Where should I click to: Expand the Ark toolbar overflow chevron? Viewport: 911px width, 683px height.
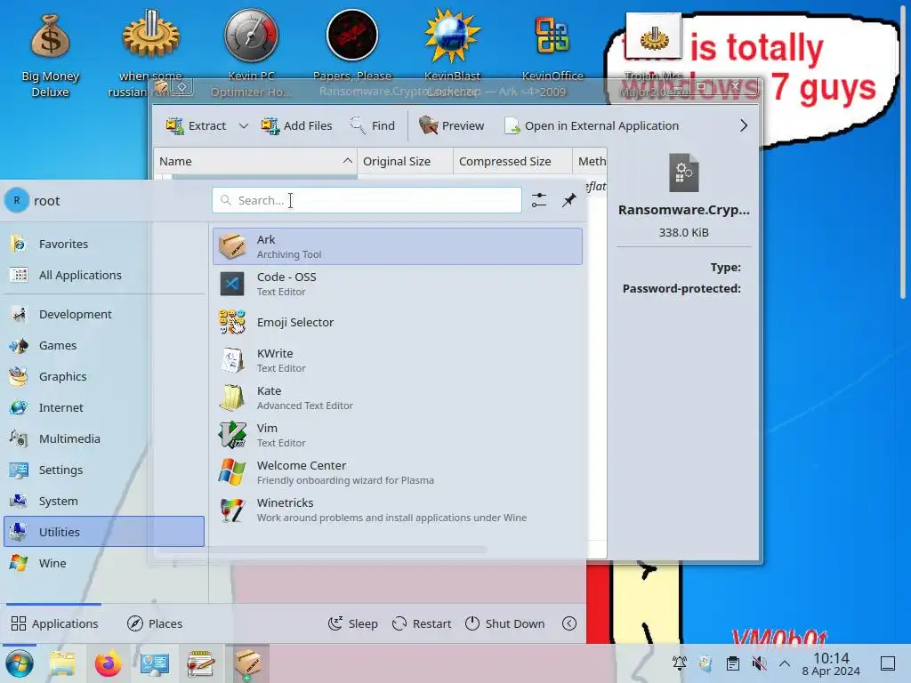pos(744,125)
